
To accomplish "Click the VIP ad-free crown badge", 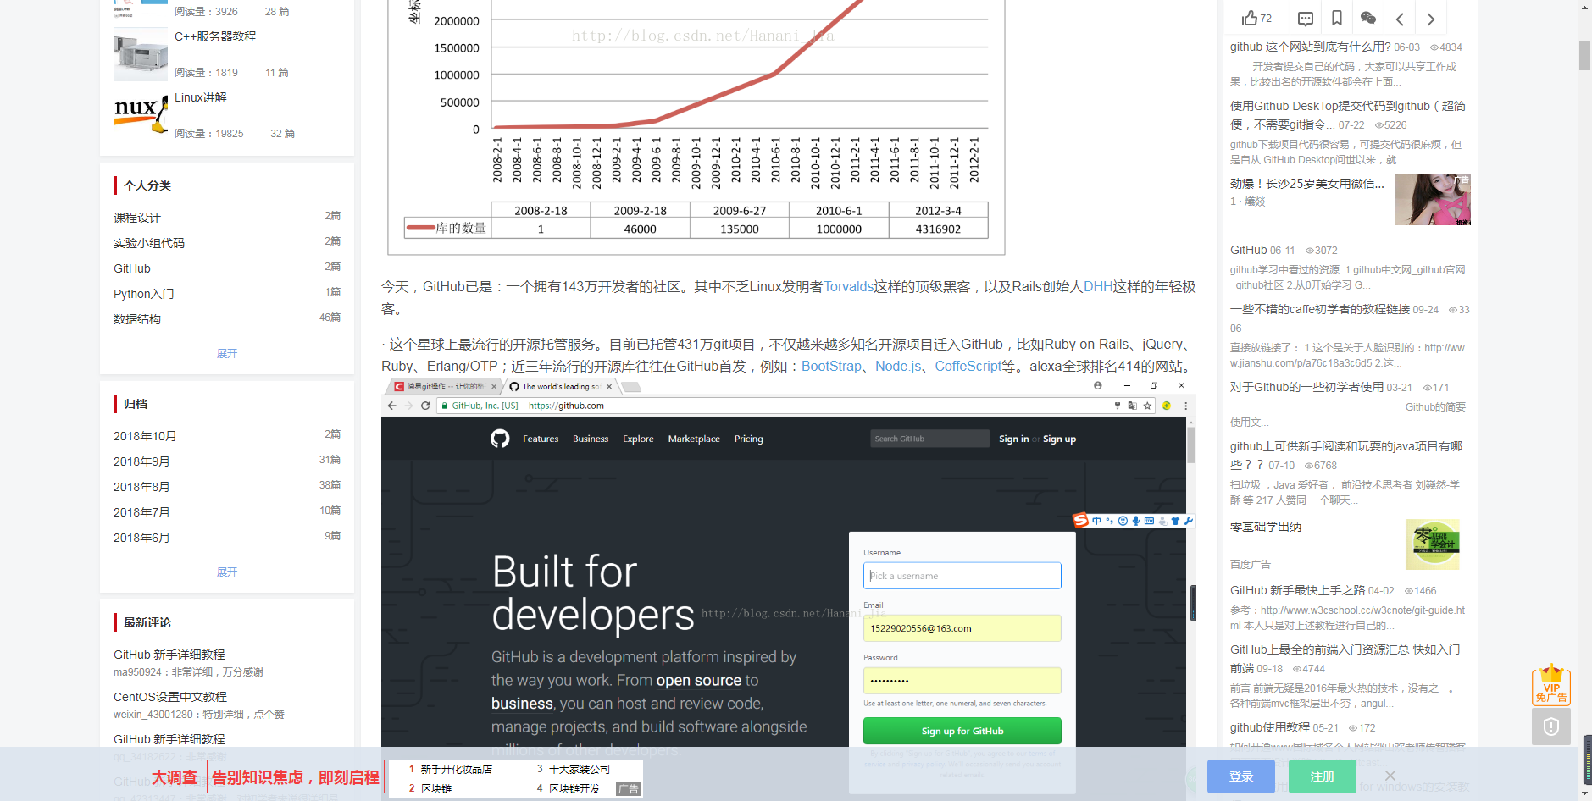I will (x=1551, y=684).
